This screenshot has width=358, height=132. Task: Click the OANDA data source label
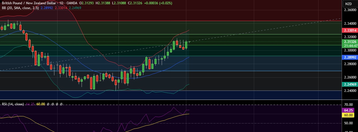tap(72, 3)
